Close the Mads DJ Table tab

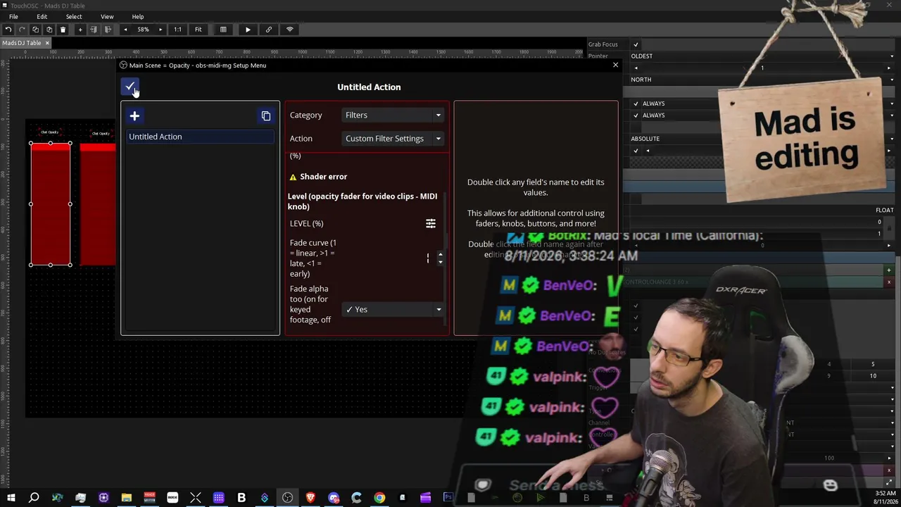click(47, 43)
